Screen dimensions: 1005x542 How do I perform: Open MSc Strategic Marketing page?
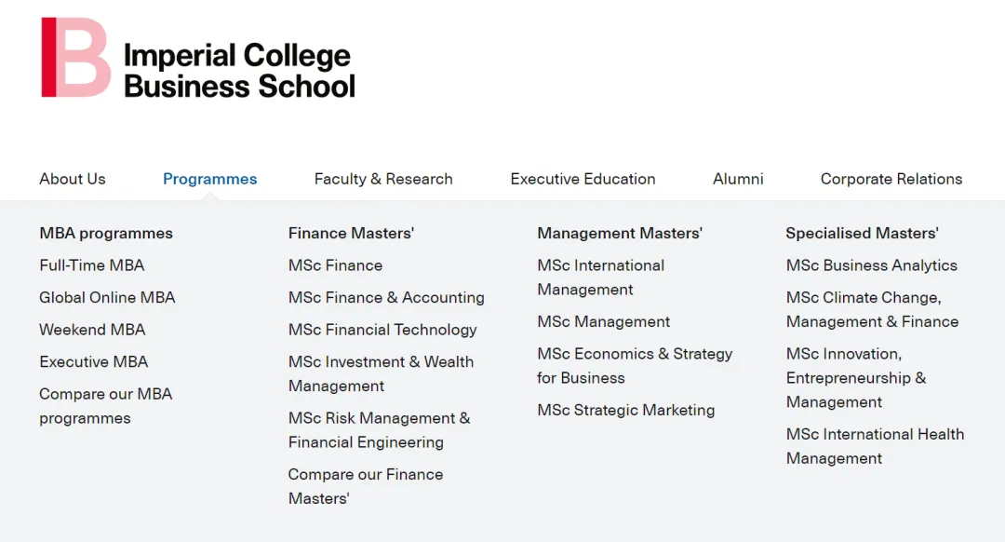625,410
